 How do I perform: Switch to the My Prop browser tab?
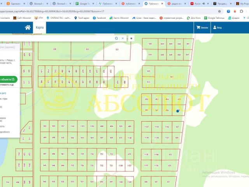point(242,4)
